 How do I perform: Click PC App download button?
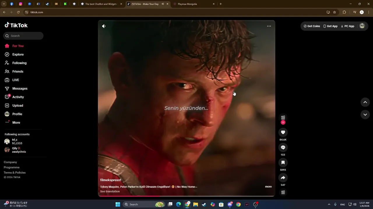tap(348, 26)
